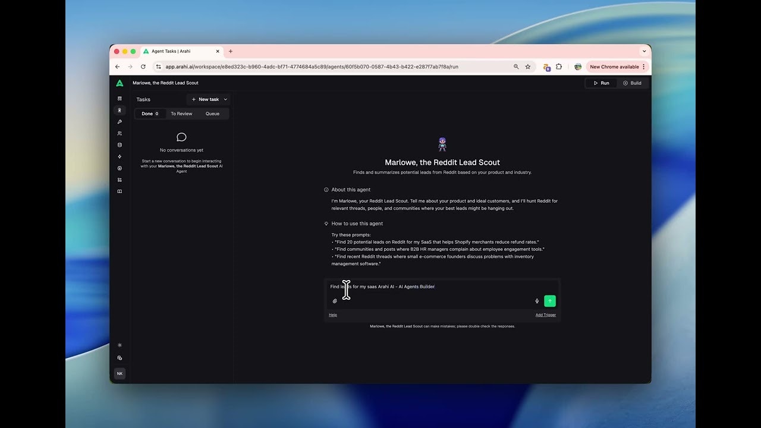The height and width of the screenshot is (428, 761).
Task: Click the How to use this agent heading
Action: 357,224
